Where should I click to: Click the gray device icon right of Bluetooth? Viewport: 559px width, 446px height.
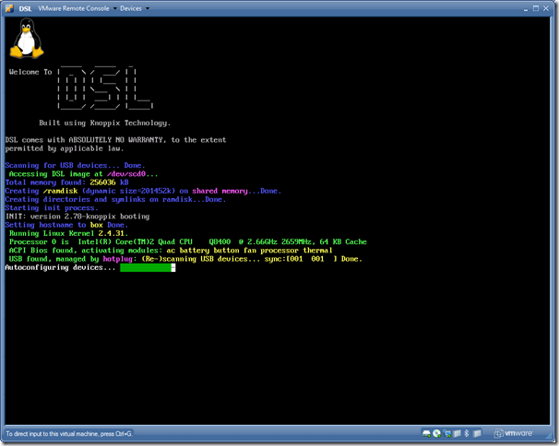pyautogui.click(x=477, y=433)
